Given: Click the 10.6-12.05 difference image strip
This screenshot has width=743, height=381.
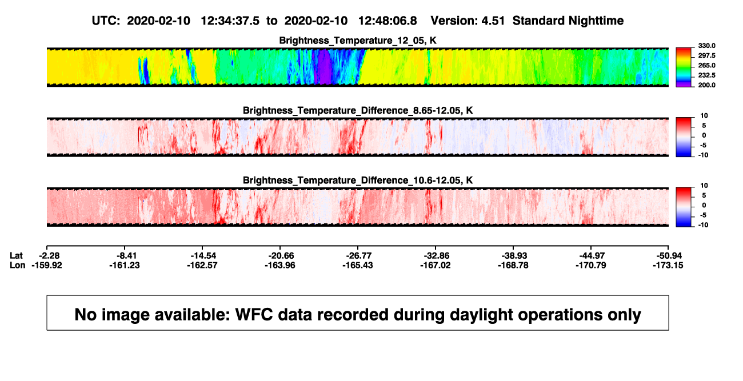Looking at the screenshot, I should tap(358, 206).
